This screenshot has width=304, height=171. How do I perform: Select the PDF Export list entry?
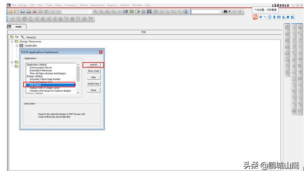pos(51,85)
